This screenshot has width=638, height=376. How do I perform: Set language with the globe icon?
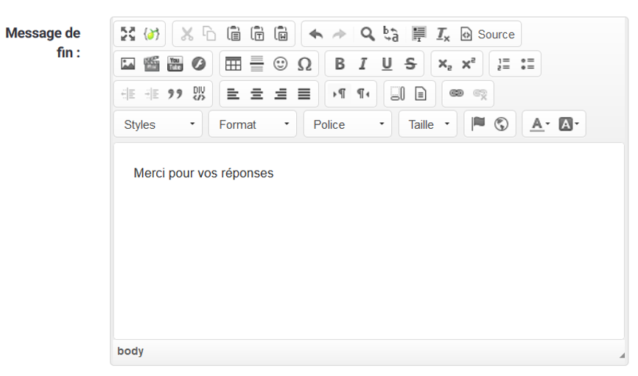(x=501, y=124)
